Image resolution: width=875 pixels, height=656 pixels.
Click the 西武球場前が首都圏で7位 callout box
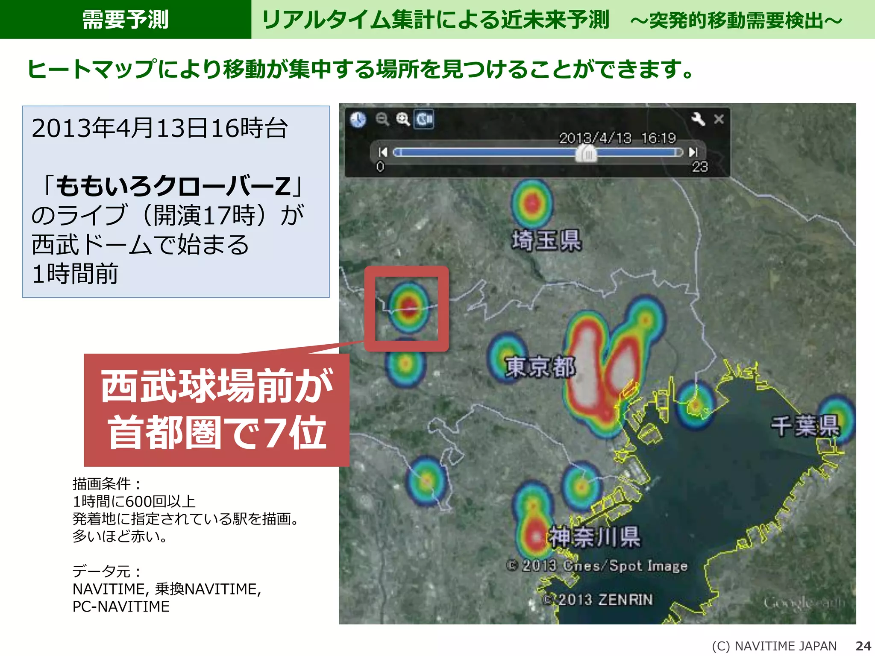[217, 410]
